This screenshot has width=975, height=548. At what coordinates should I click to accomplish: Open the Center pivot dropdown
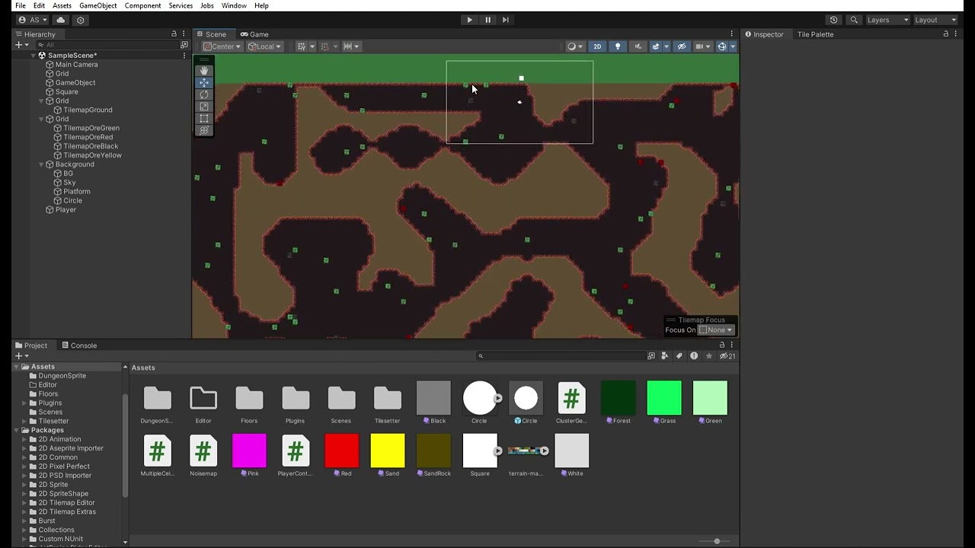pos(222,46)
